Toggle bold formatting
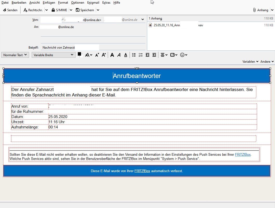The width and height of the screenshot is (275, 208). (112, 55)
